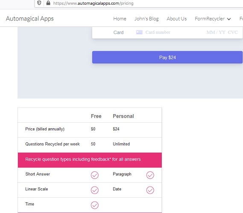Go to John's Blog

[146, 19]
